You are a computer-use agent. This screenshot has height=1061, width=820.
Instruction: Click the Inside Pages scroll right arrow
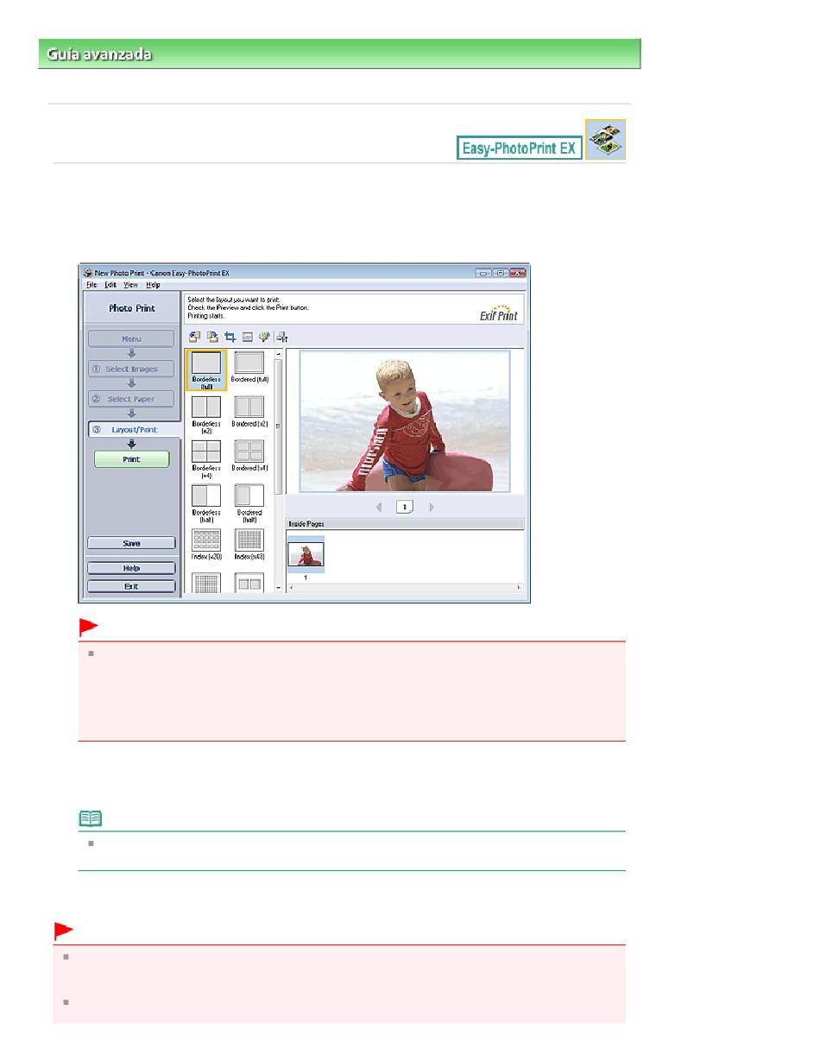519,588
